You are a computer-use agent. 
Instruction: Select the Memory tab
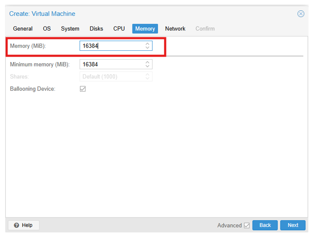tap(145, 29)
